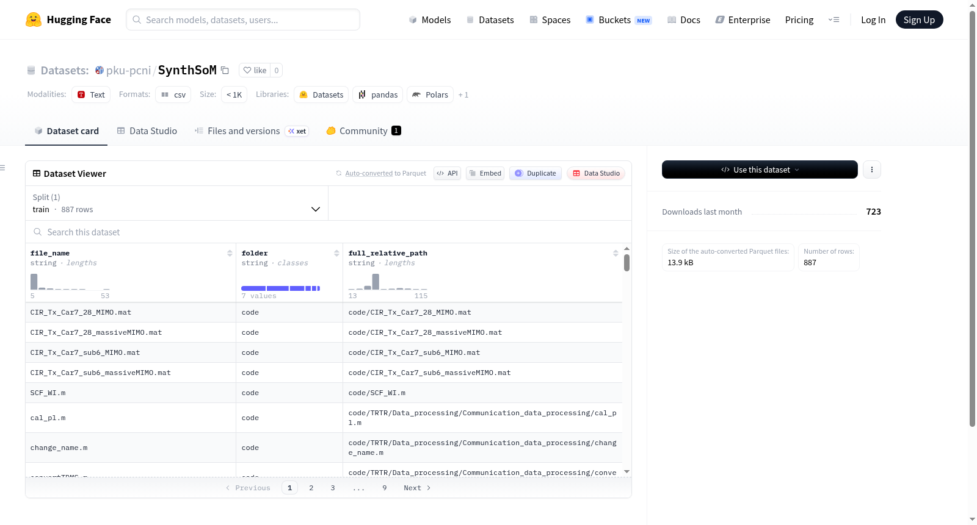The width and height of the screenshot is (977, 525).
Task: Select the Dataset card tab
Action: (x=66, y=131)
